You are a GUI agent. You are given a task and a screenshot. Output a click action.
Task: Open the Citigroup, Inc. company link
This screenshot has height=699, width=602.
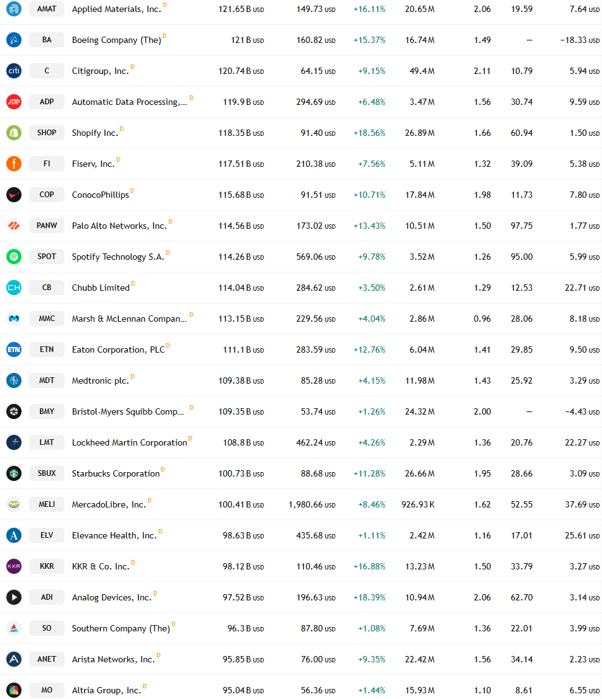click(101, 71)
